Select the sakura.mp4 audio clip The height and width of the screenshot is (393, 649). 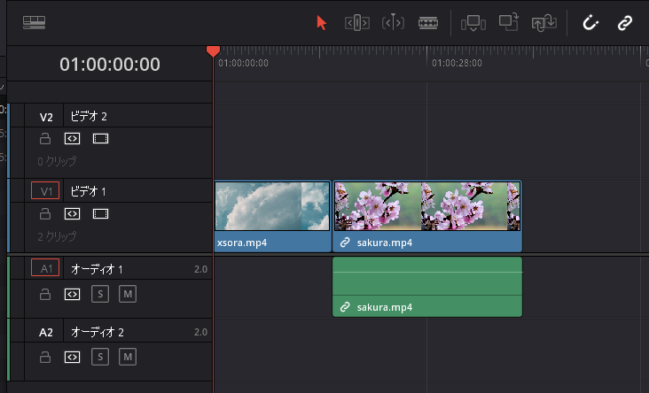tap(427, 287)
